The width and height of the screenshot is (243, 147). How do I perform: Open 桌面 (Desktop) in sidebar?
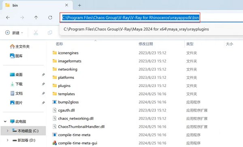(16, 75)
